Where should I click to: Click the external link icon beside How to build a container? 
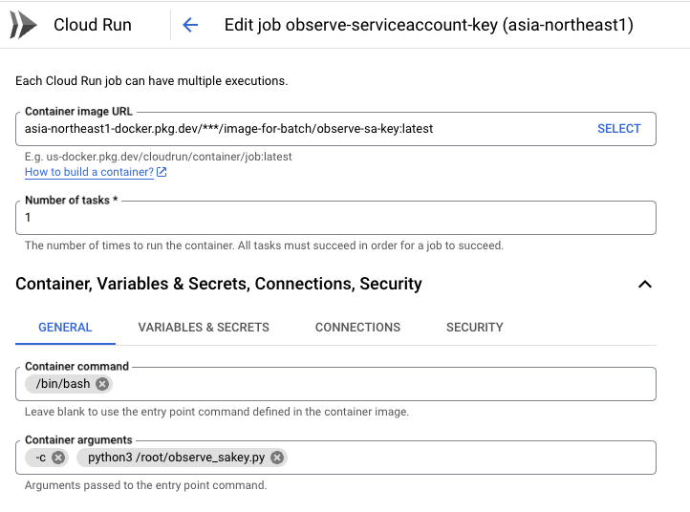pos(162,172)
